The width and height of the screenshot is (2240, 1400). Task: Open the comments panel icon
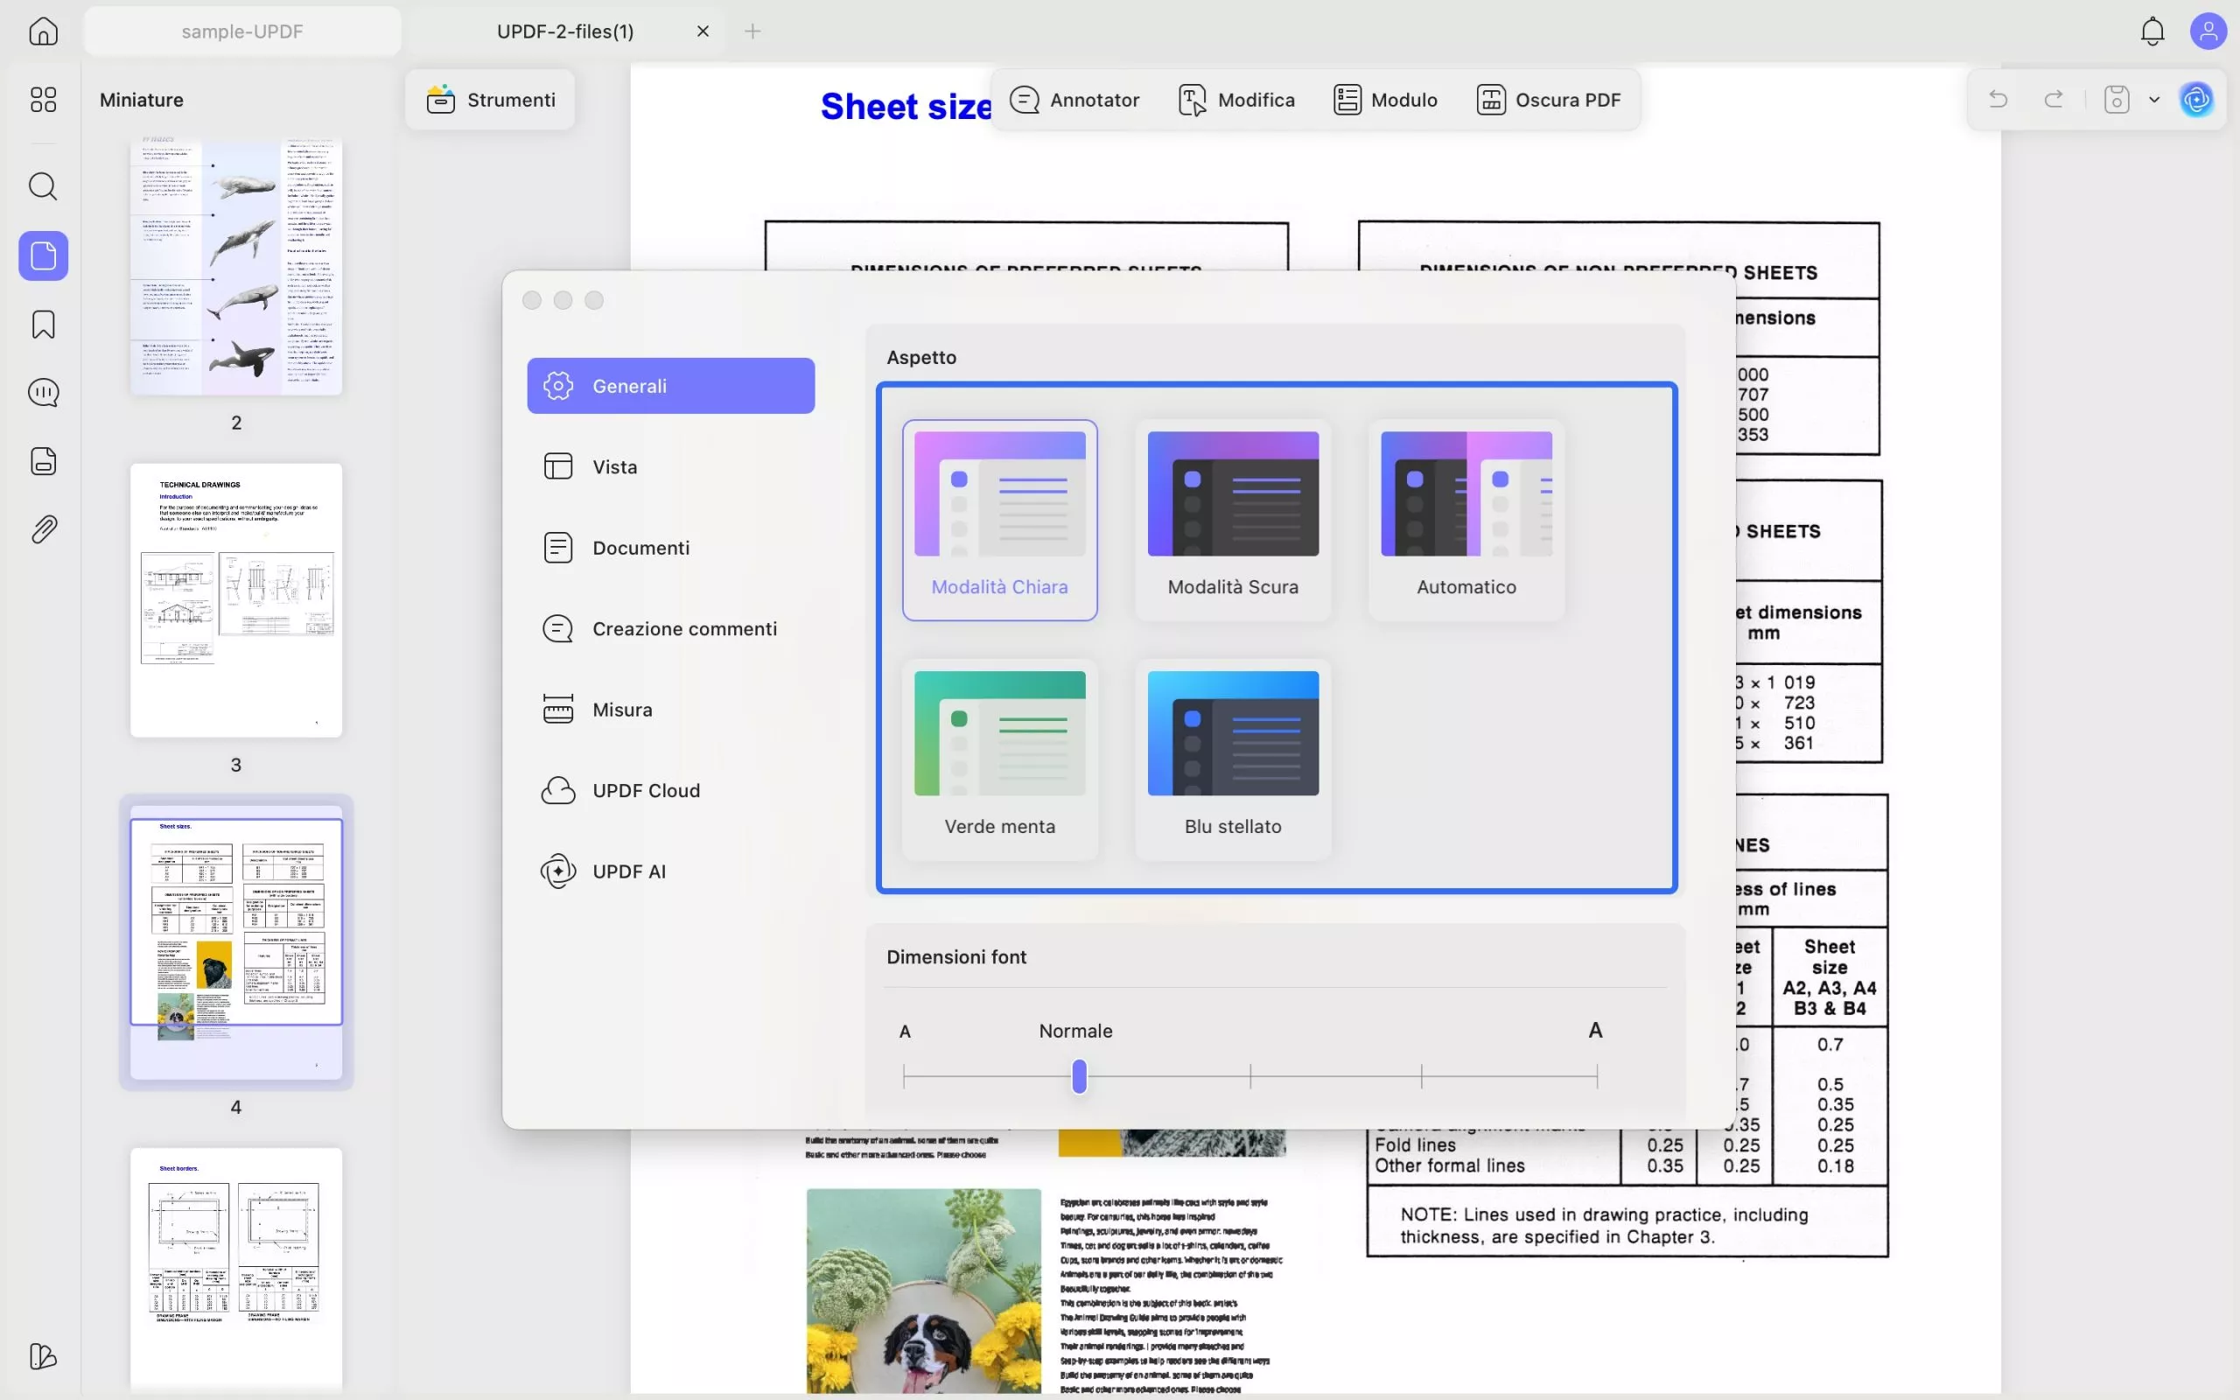[44, 393]
